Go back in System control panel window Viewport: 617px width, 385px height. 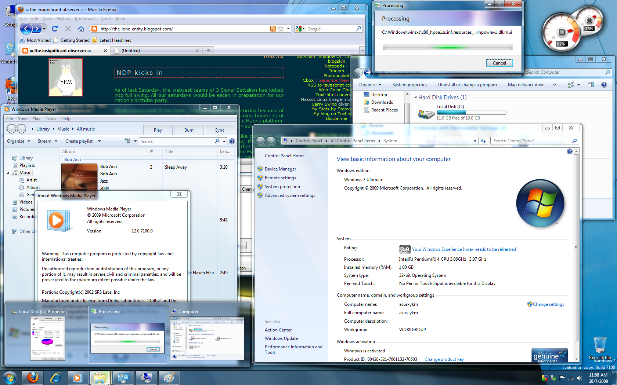[260, 141]
